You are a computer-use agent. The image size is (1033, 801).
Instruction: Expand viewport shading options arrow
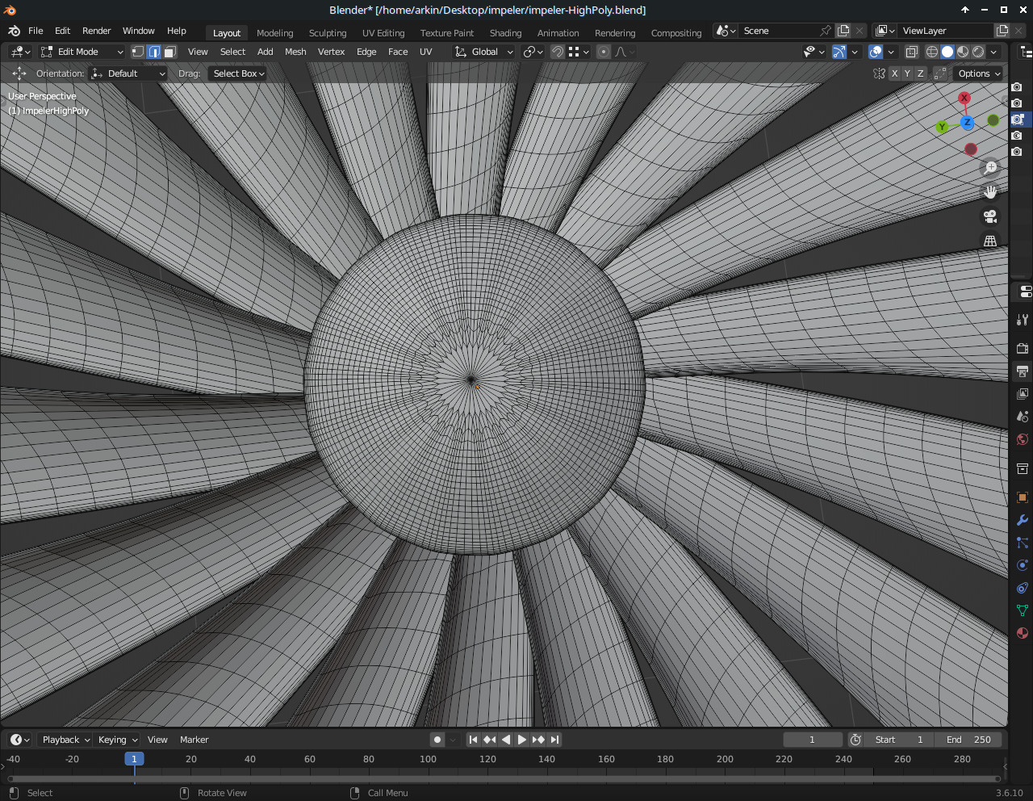994,52
